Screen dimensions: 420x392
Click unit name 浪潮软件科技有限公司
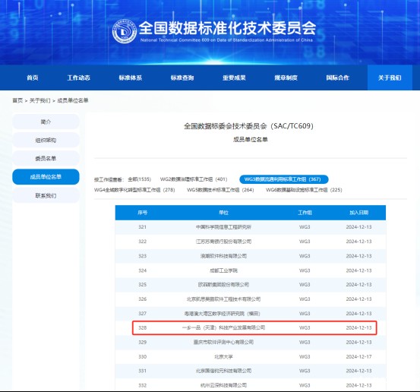[223, 256]
